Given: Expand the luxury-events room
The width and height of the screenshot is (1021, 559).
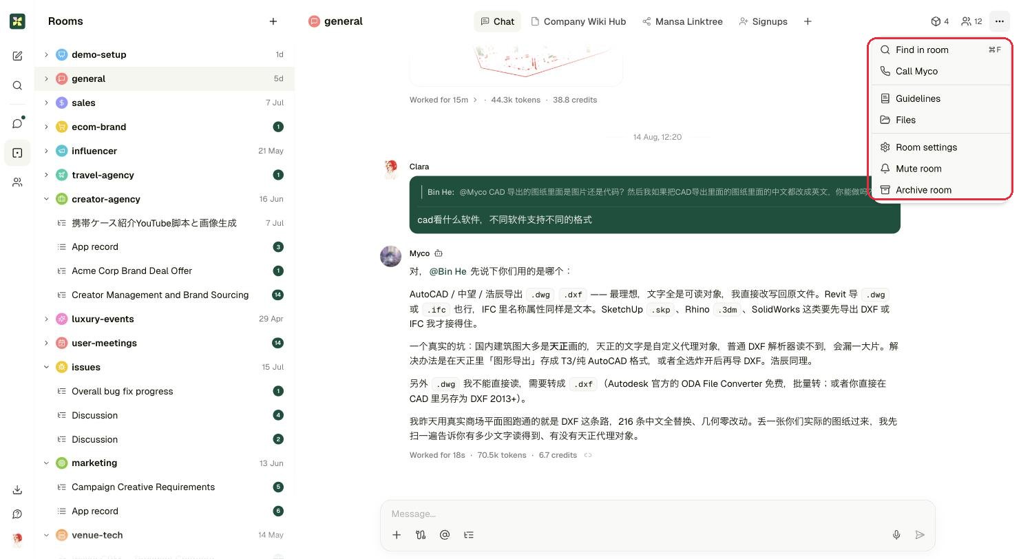Looking at the screenshot, I should point(46,319).
